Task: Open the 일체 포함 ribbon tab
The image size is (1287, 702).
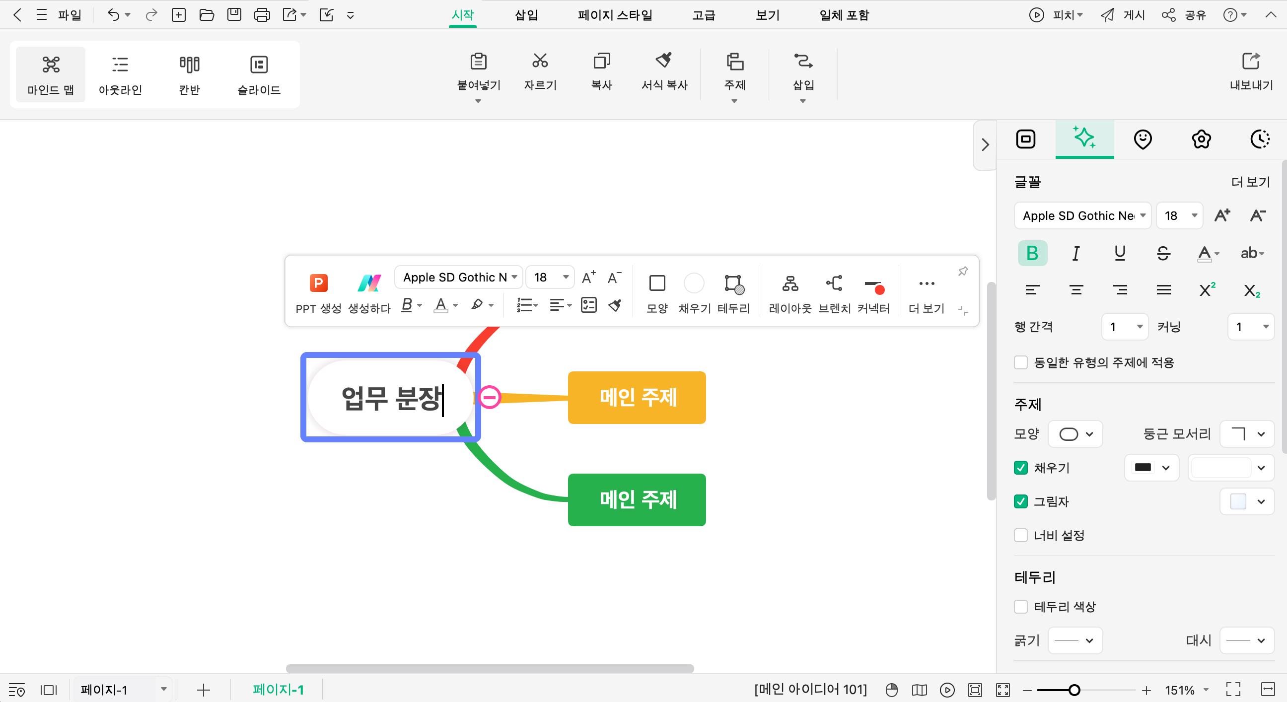Action: [x=844, y=15]
